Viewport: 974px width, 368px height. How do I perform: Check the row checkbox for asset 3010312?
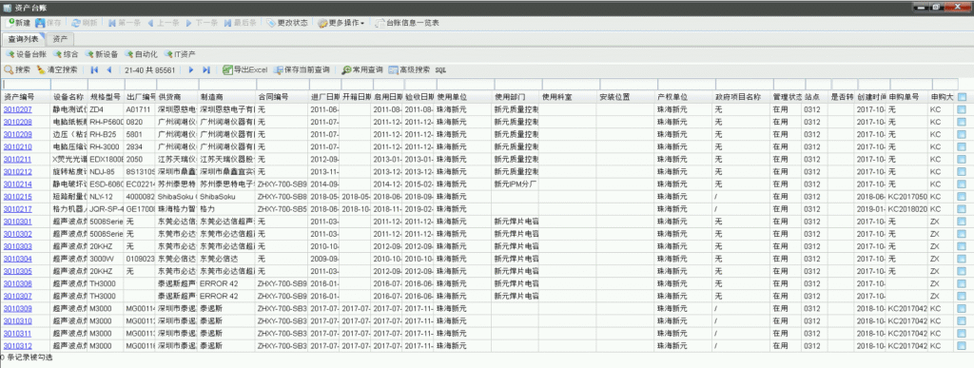pyautogui.click(x=962, y=346)
